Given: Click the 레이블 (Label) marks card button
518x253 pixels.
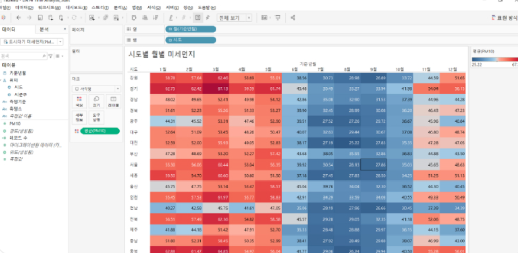Looking at the screenshot, I should [113, 101].
